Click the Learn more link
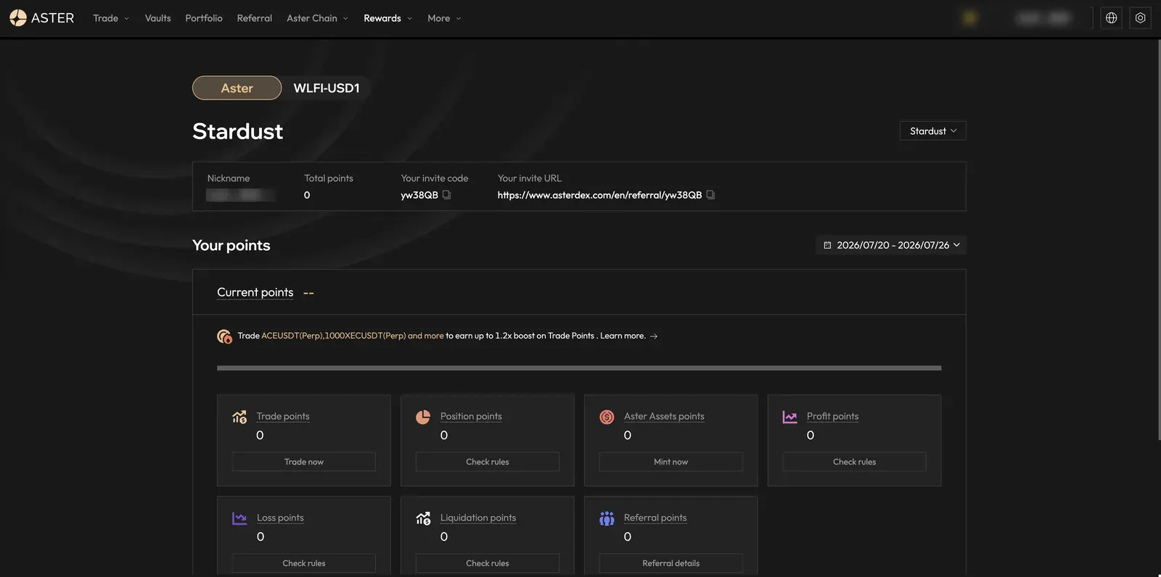The width and height of the screenshot is (1161, 577). (623, 336)
